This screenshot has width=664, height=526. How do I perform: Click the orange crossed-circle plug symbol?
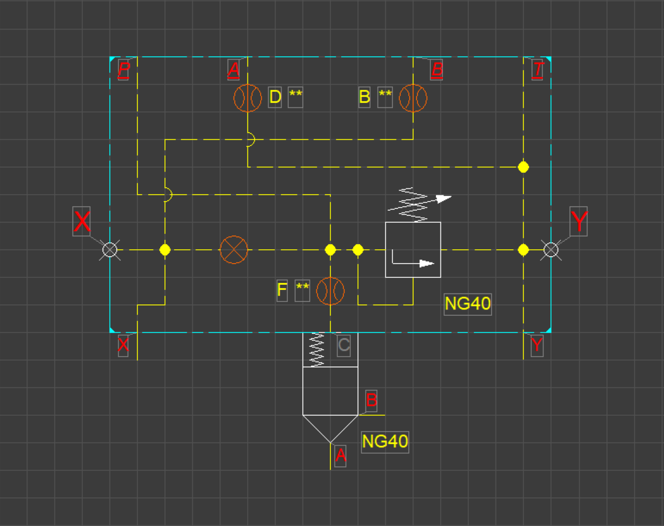[234, 250]
